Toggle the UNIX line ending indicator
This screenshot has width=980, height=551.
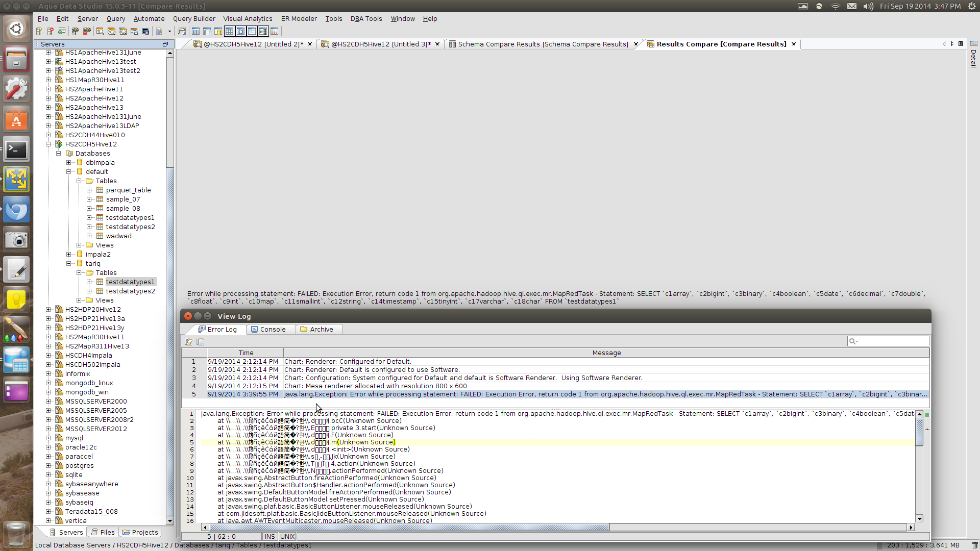287,537
